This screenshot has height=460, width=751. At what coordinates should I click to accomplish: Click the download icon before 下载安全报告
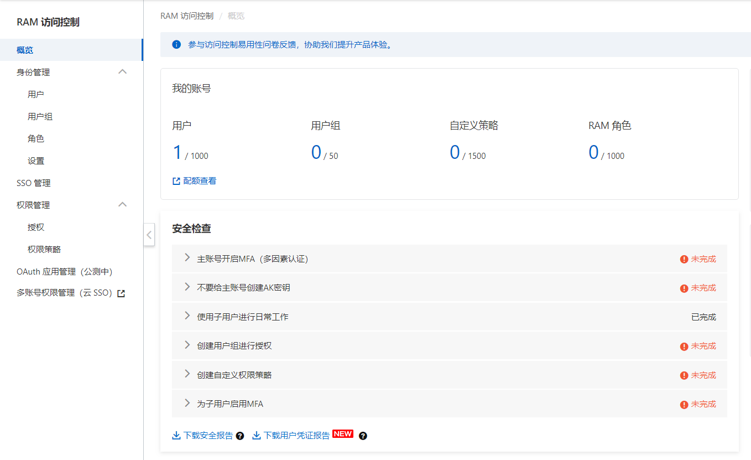point(175,436)
